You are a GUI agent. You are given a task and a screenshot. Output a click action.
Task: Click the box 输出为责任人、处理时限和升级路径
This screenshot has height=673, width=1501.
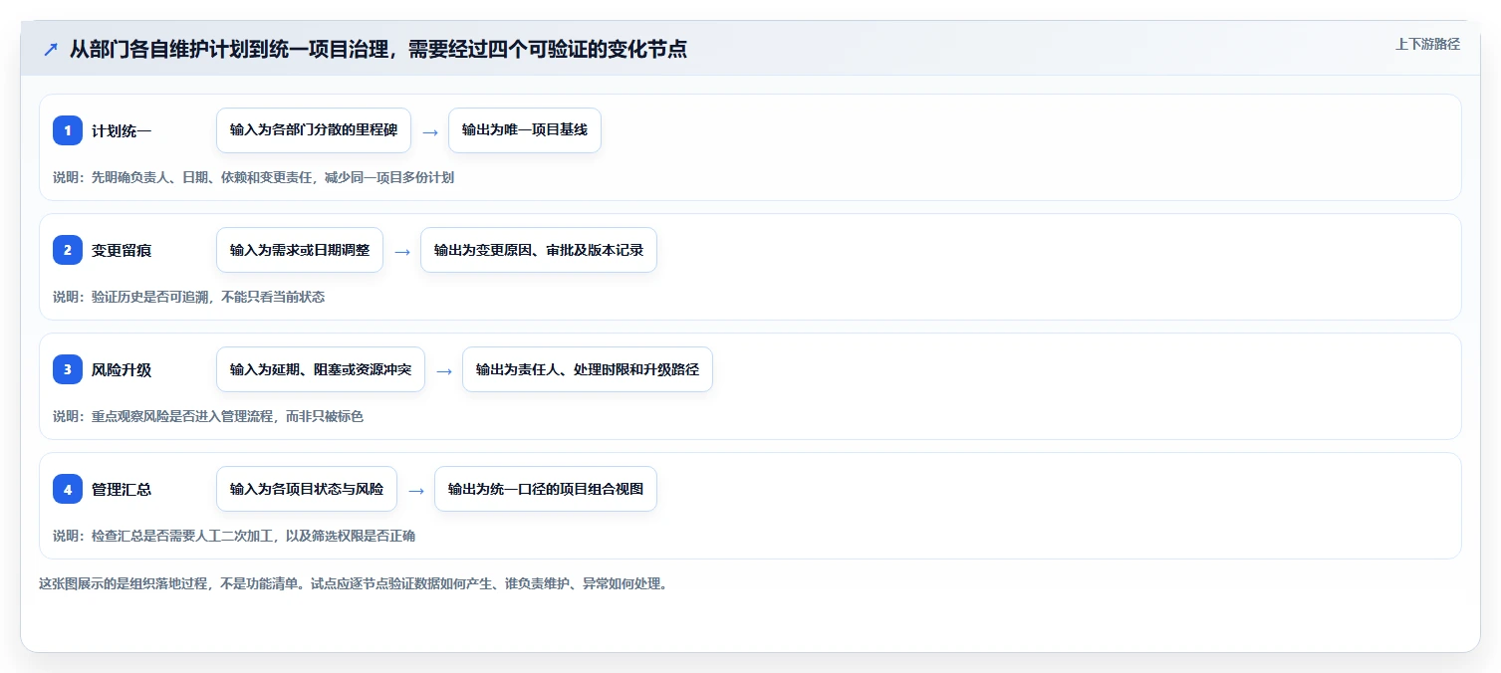click(x=588, y=369)
